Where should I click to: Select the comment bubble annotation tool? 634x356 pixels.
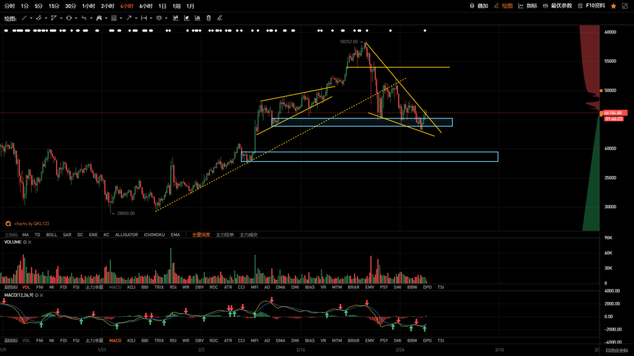tap(159, 18)
